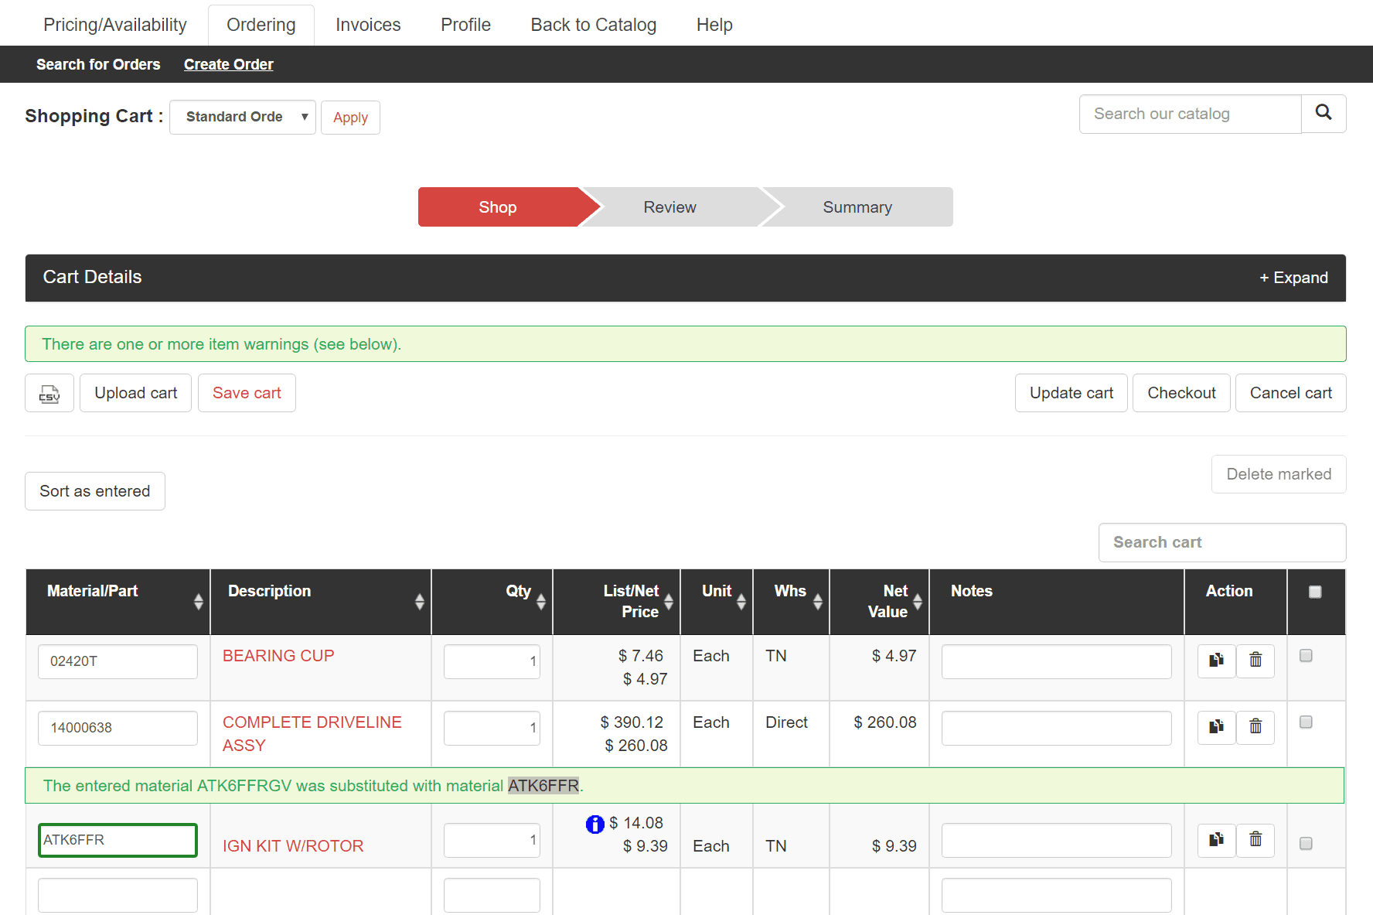
Task: Tick the checkbox for BEARING CUP row
Action: tap(1306, 656)
